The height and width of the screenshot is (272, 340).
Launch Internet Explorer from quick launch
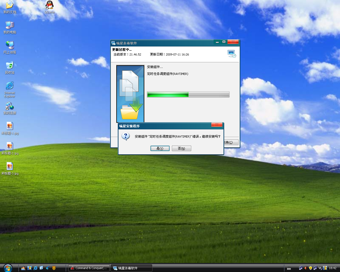point(35,268)
